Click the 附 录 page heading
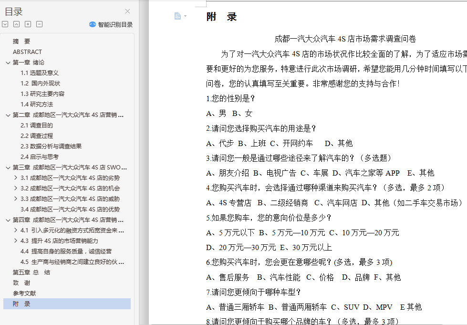Image resolution: width=467 pixels, height=325 pixels. coord(221,17)
